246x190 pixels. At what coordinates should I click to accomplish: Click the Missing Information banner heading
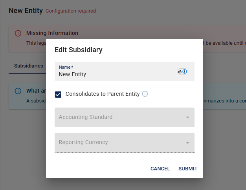point(52,33)
